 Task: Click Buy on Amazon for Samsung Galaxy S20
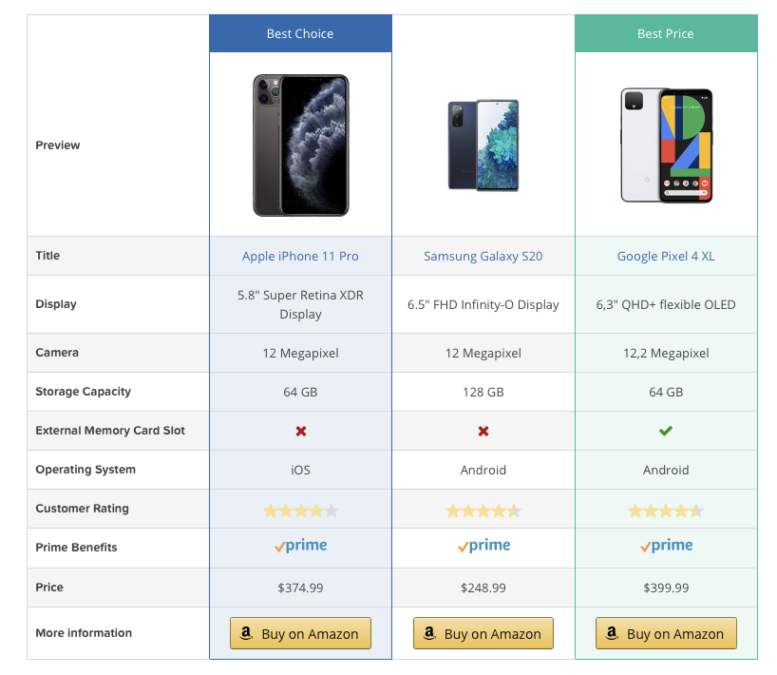click(x=483, y=633)
